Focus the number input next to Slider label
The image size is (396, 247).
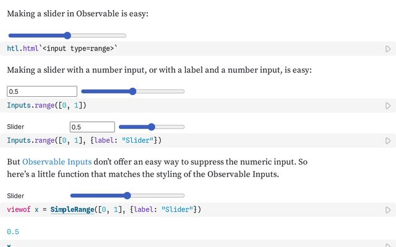(92, 127)
